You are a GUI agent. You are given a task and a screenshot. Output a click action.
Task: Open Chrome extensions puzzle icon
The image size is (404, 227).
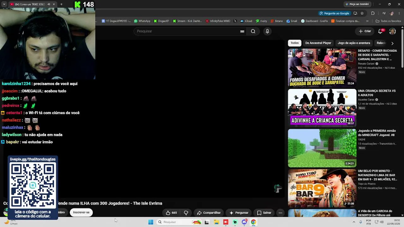coord(373,13)
